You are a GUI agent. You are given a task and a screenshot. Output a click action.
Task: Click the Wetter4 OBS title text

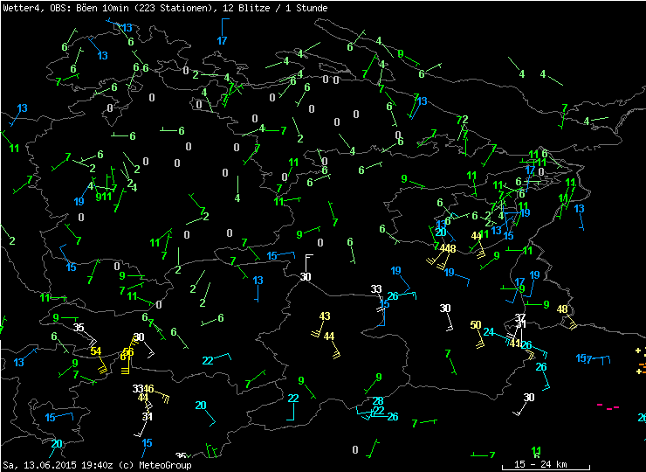click(38, 8)
